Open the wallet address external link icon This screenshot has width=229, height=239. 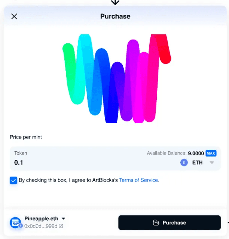point(61,226)
